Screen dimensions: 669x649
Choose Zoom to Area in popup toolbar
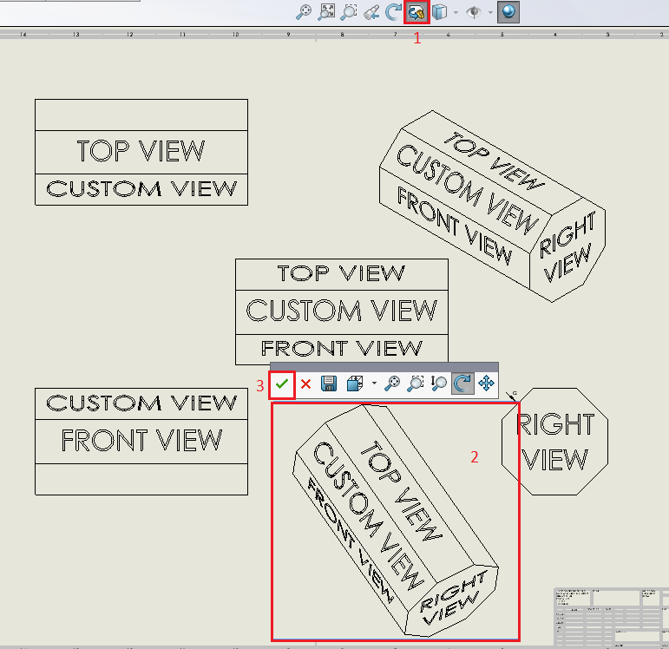pyautogui.click(x=415, y=383)
